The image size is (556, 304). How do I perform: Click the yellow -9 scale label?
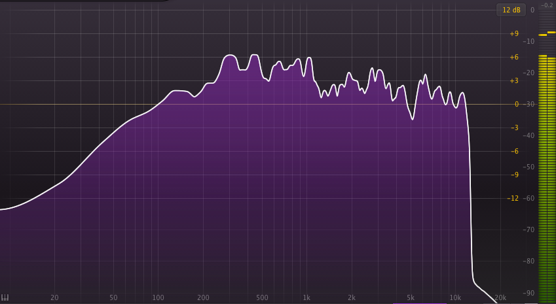tap(515, 175)
